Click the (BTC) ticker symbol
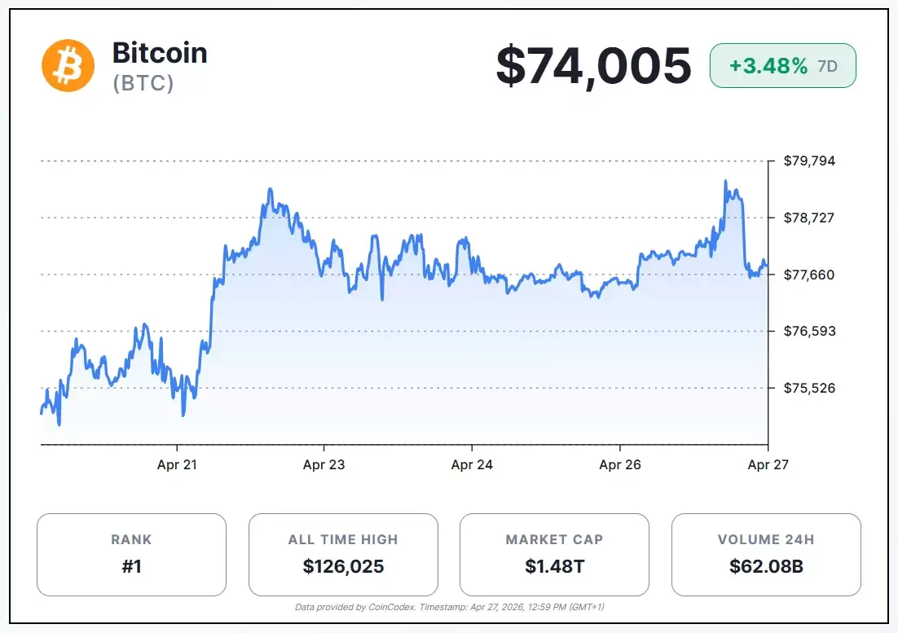 pyautogui.click(x=143, y=83)
